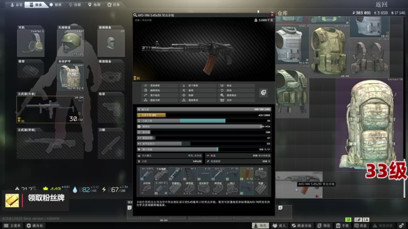Open the 手册 handbook
Viewport: 408px width, 229px height.
(x=342, y=225)
